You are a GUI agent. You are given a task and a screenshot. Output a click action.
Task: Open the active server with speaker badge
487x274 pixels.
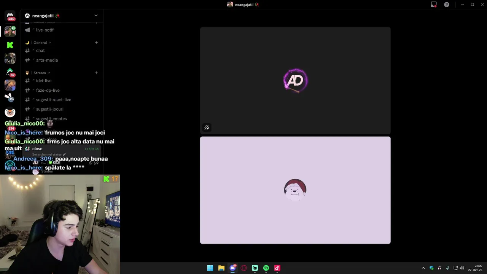click(10, 31)
